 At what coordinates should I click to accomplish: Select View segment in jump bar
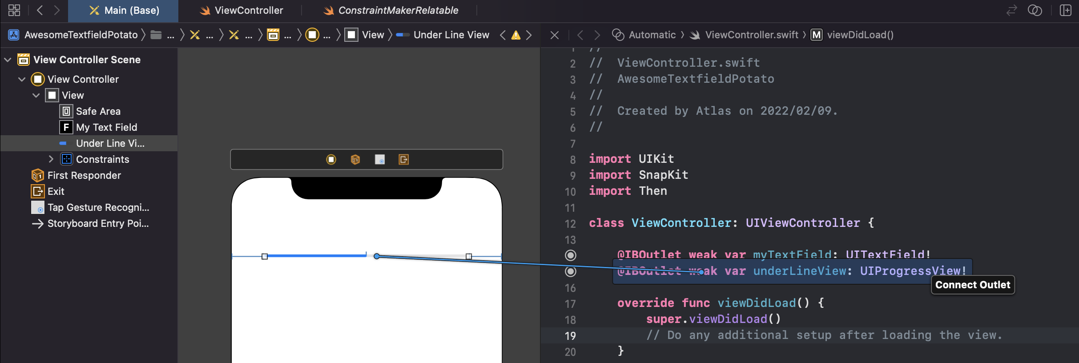point(365,35)
